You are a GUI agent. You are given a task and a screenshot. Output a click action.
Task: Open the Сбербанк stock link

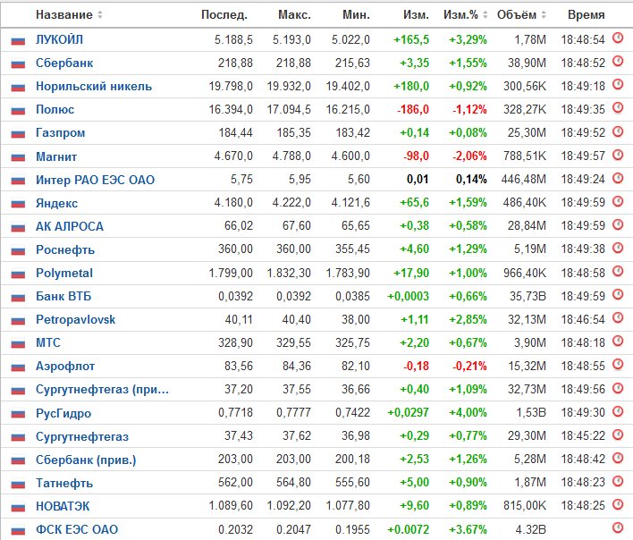point(64,63)
